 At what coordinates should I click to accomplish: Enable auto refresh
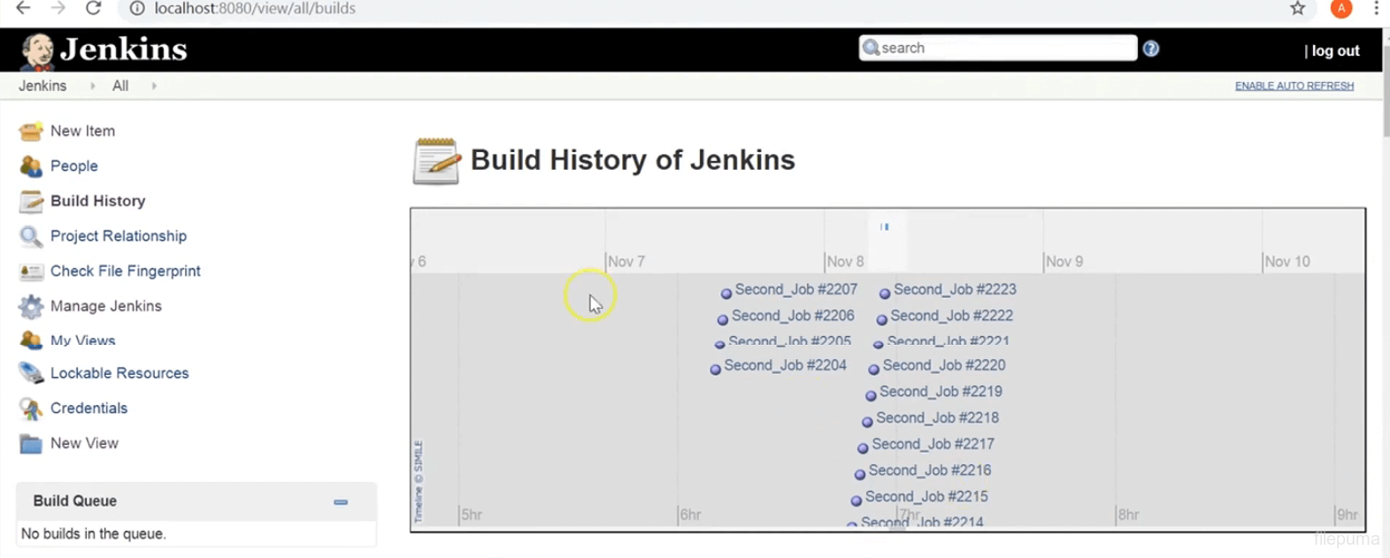coord(1294,86)
